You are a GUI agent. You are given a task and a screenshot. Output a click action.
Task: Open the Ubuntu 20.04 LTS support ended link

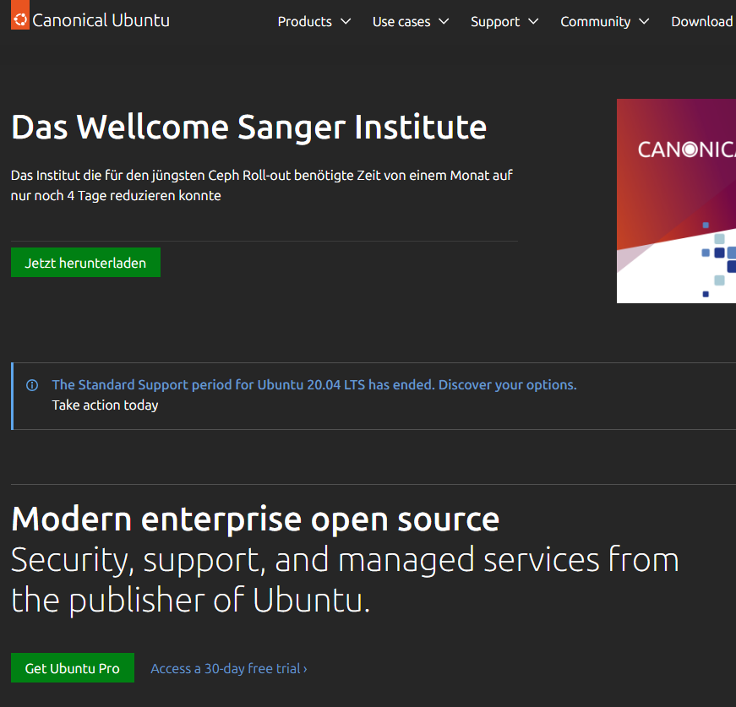(314, 384)
